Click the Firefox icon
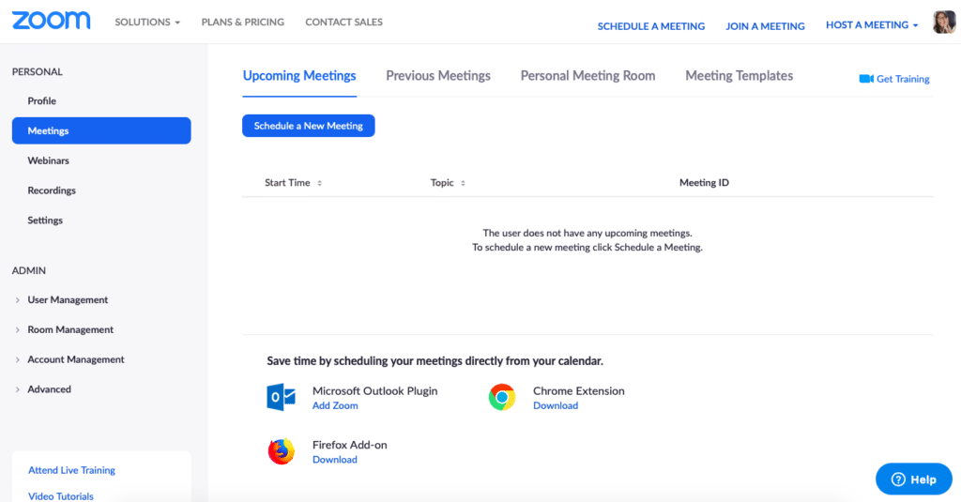Image resolution: width=961 pixels, height=502 pixels. tap(282, 451)
